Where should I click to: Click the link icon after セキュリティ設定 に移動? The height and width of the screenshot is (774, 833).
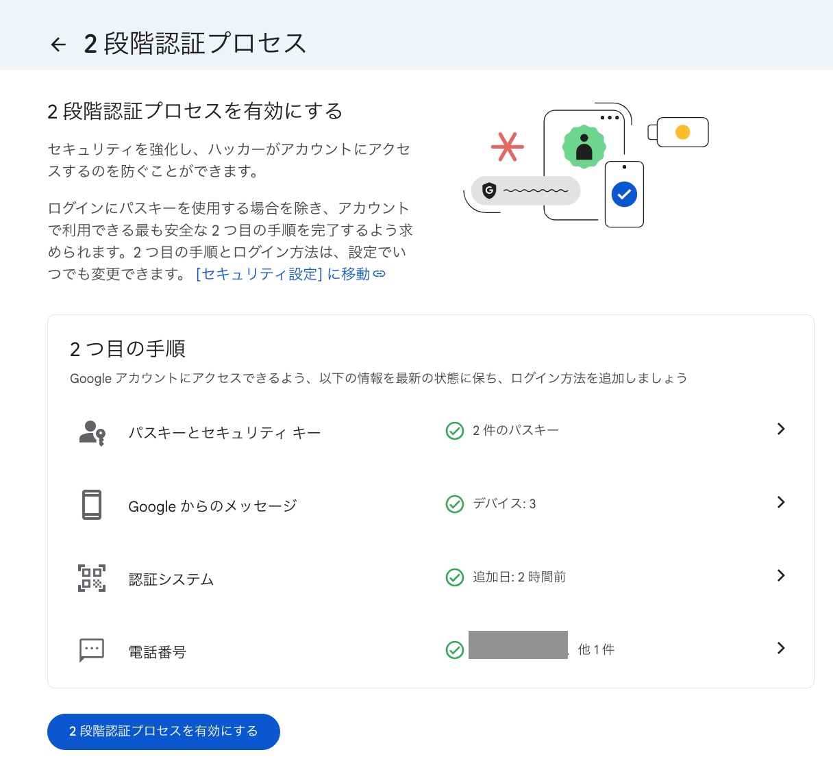[380, 274]
